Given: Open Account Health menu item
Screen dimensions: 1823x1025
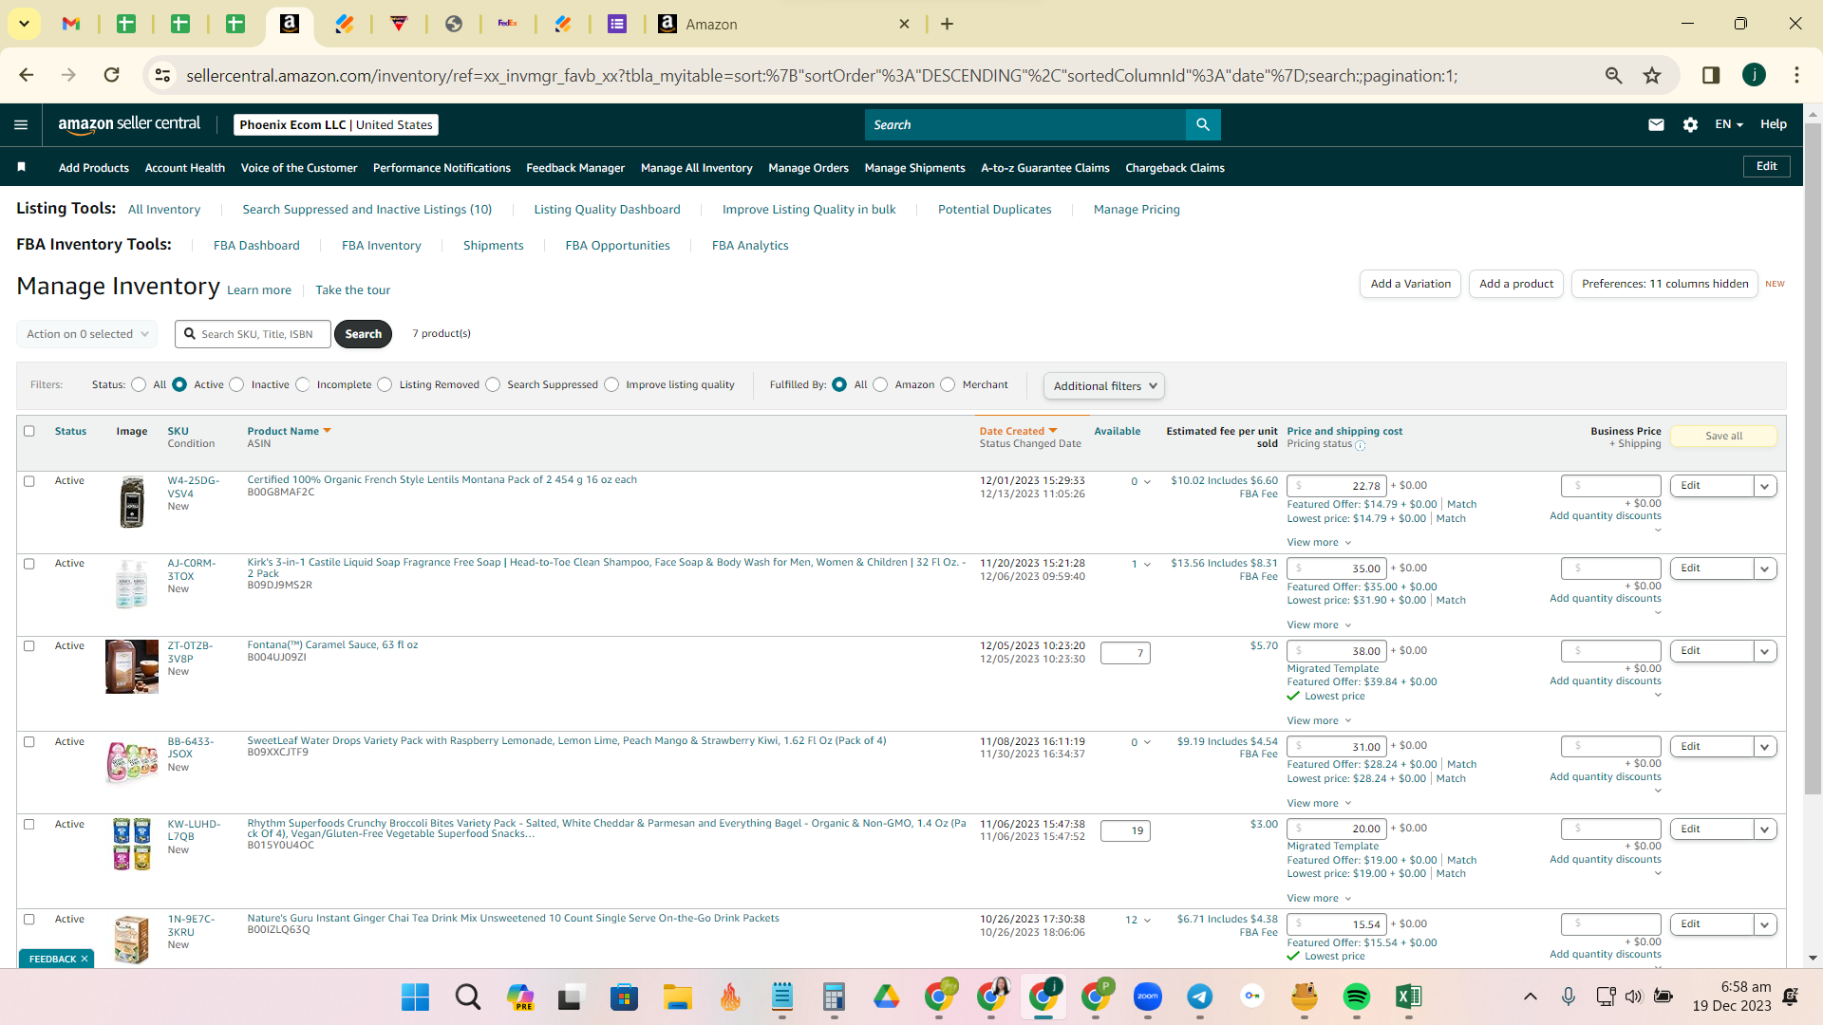Looking at the screenshot, I should tap(185, 168).
